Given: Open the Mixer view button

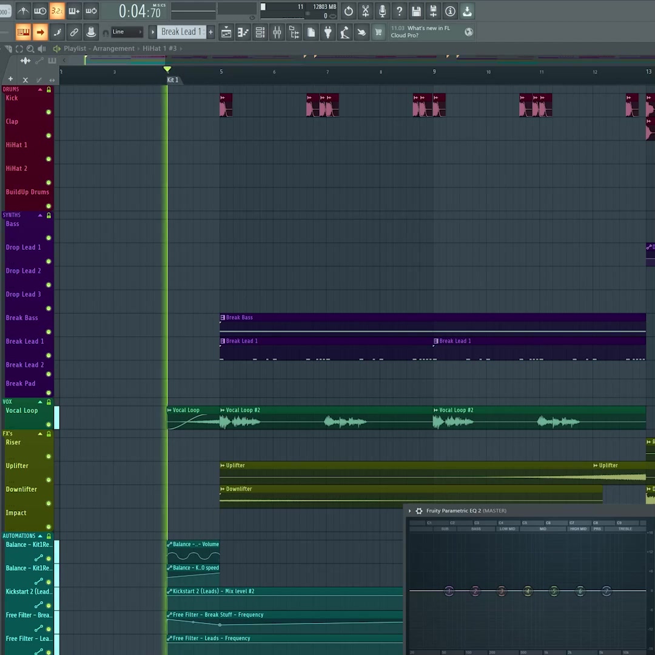Looking at the screenshot, I should pos(277,32).
